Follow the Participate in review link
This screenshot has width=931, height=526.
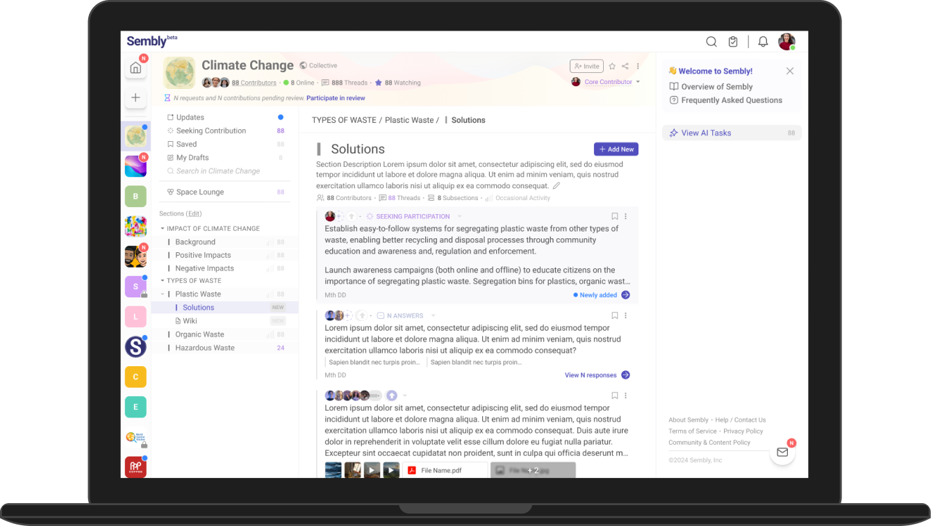tap(336, 98)
